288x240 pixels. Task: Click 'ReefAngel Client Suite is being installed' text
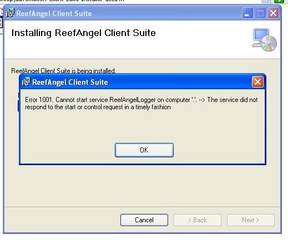pos(63,71)
